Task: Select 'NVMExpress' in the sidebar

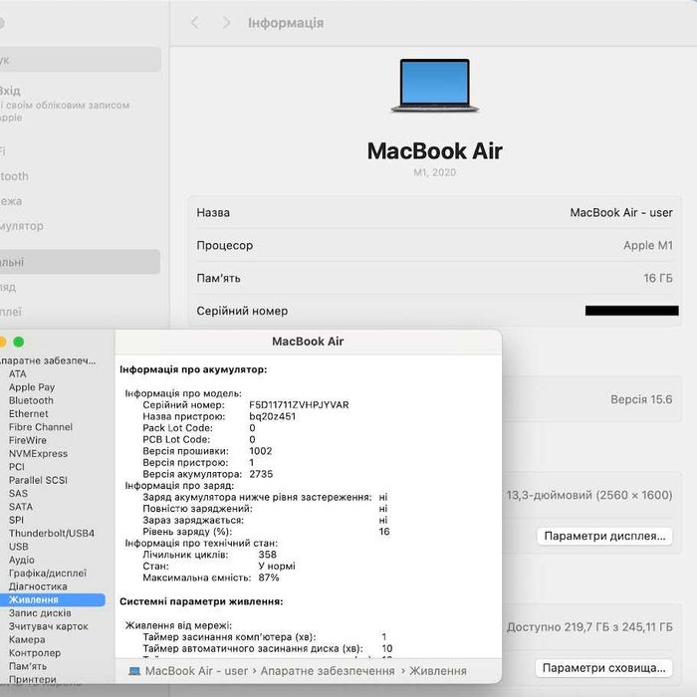Action: point(38,454)
